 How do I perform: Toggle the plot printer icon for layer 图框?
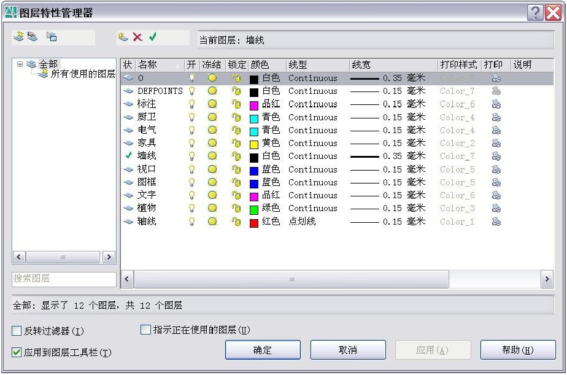tap(496, 182)
